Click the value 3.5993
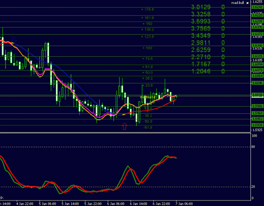Image resolution: width=264 pixels, height=206 pixels. click(x=201, y=22)
